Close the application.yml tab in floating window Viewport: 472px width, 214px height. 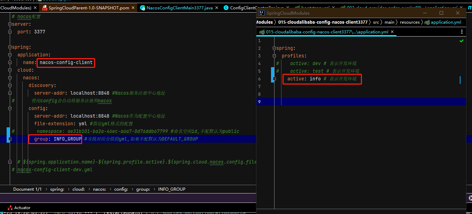coord(393,32)
